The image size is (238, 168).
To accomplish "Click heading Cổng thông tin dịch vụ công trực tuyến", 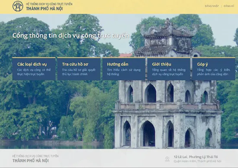I will coord(71,36).
